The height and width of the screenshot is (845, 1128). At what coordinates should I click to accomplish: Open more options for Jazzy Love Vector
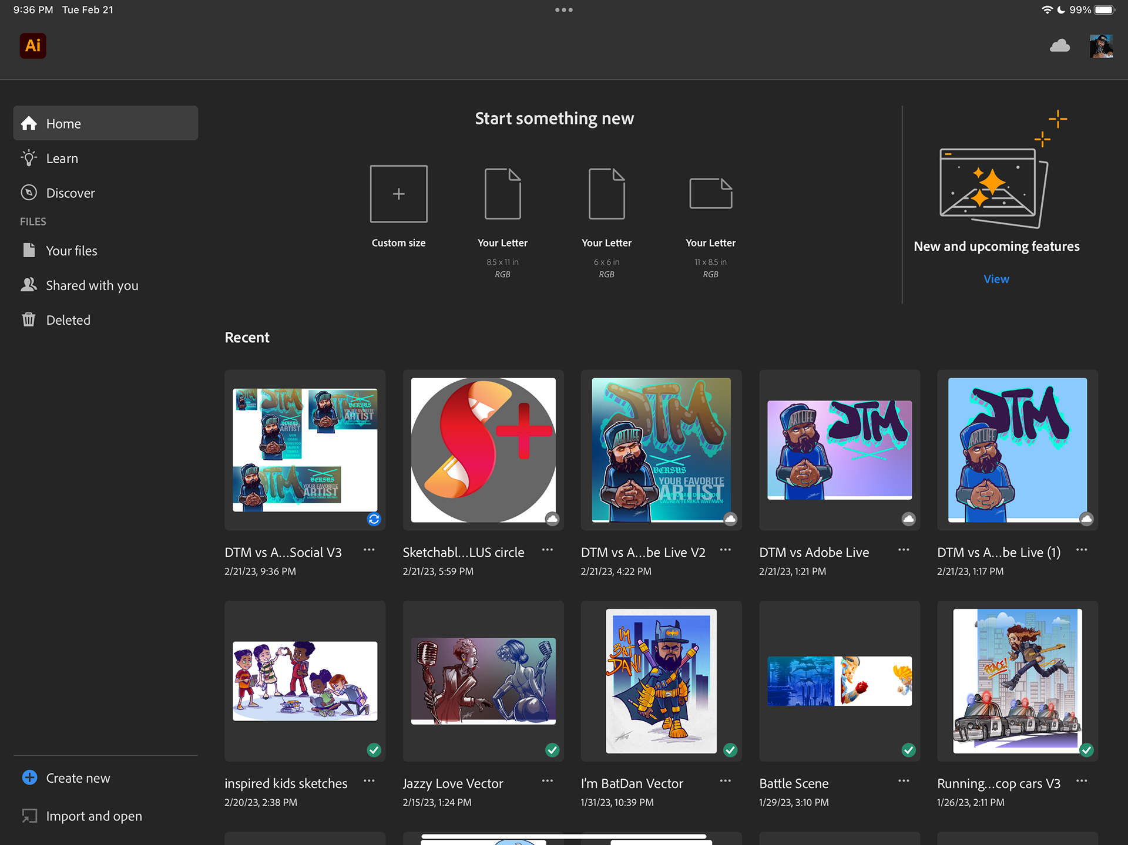point(548,781)
